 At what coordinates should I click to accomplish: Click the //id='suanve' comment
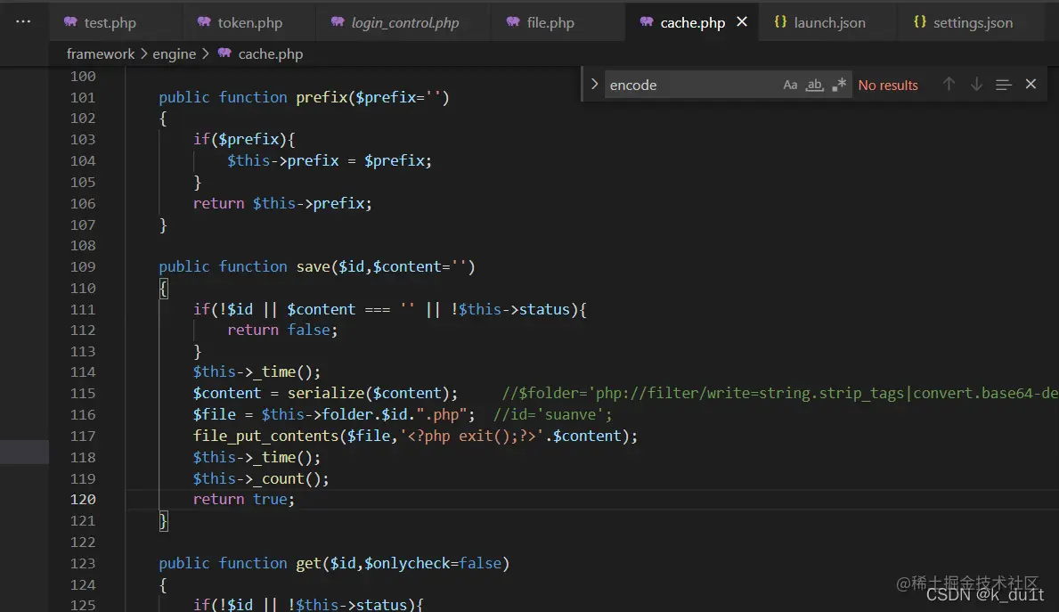(x=552, y=415)
